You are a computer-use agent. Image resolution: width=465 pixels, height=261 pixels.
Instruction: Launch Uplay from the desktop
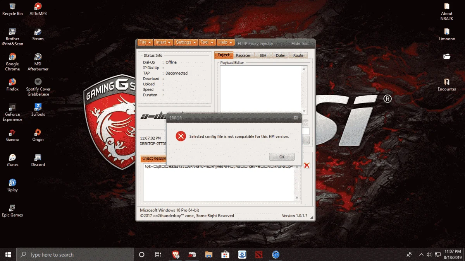click(x=12, y=185)
